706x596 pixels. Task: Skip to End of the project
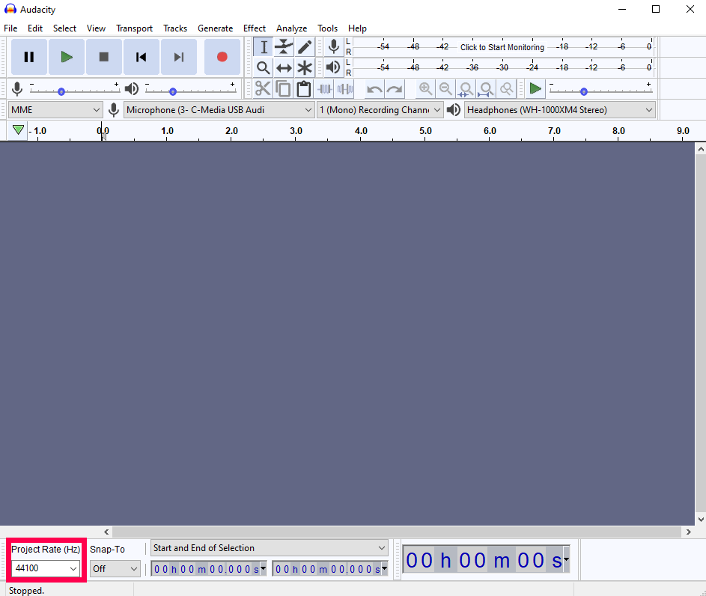(x=179, y=57)
